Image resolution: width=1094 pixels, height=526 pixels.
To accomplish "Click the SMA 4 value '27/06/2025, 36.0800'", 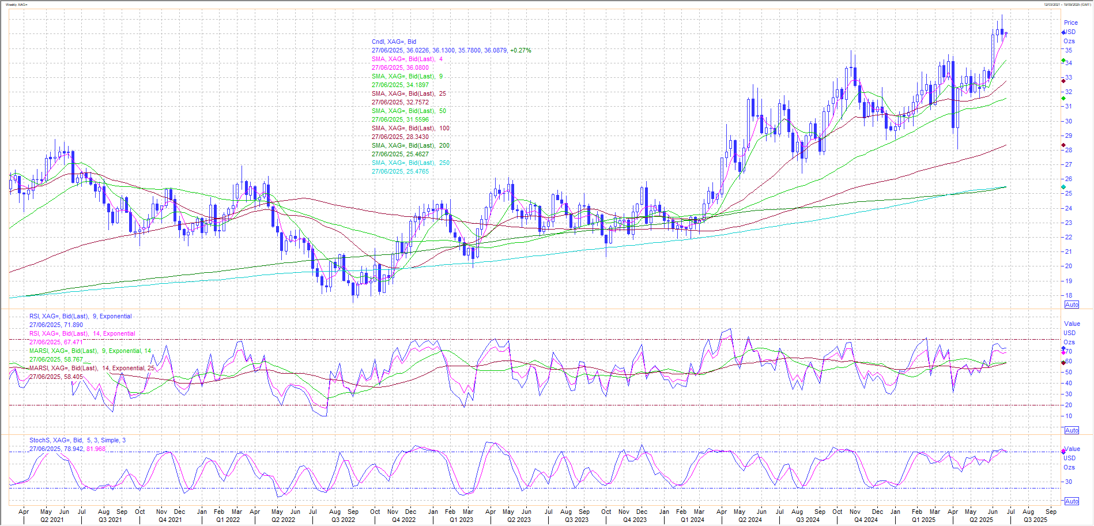I will point(400,67).
